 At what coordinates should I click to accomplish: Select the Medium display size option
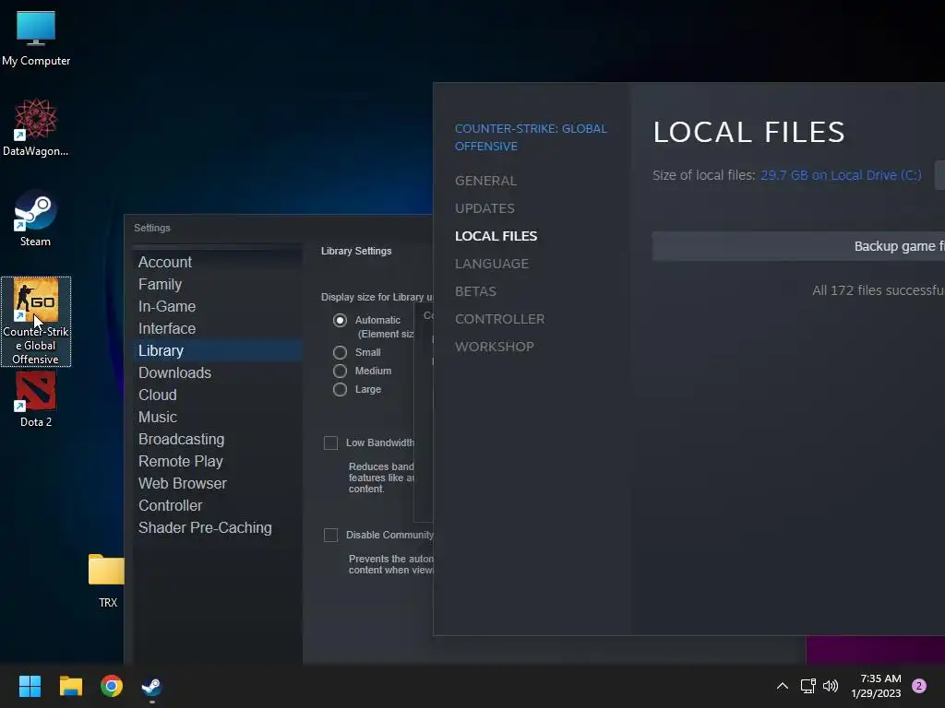(340, 371)
